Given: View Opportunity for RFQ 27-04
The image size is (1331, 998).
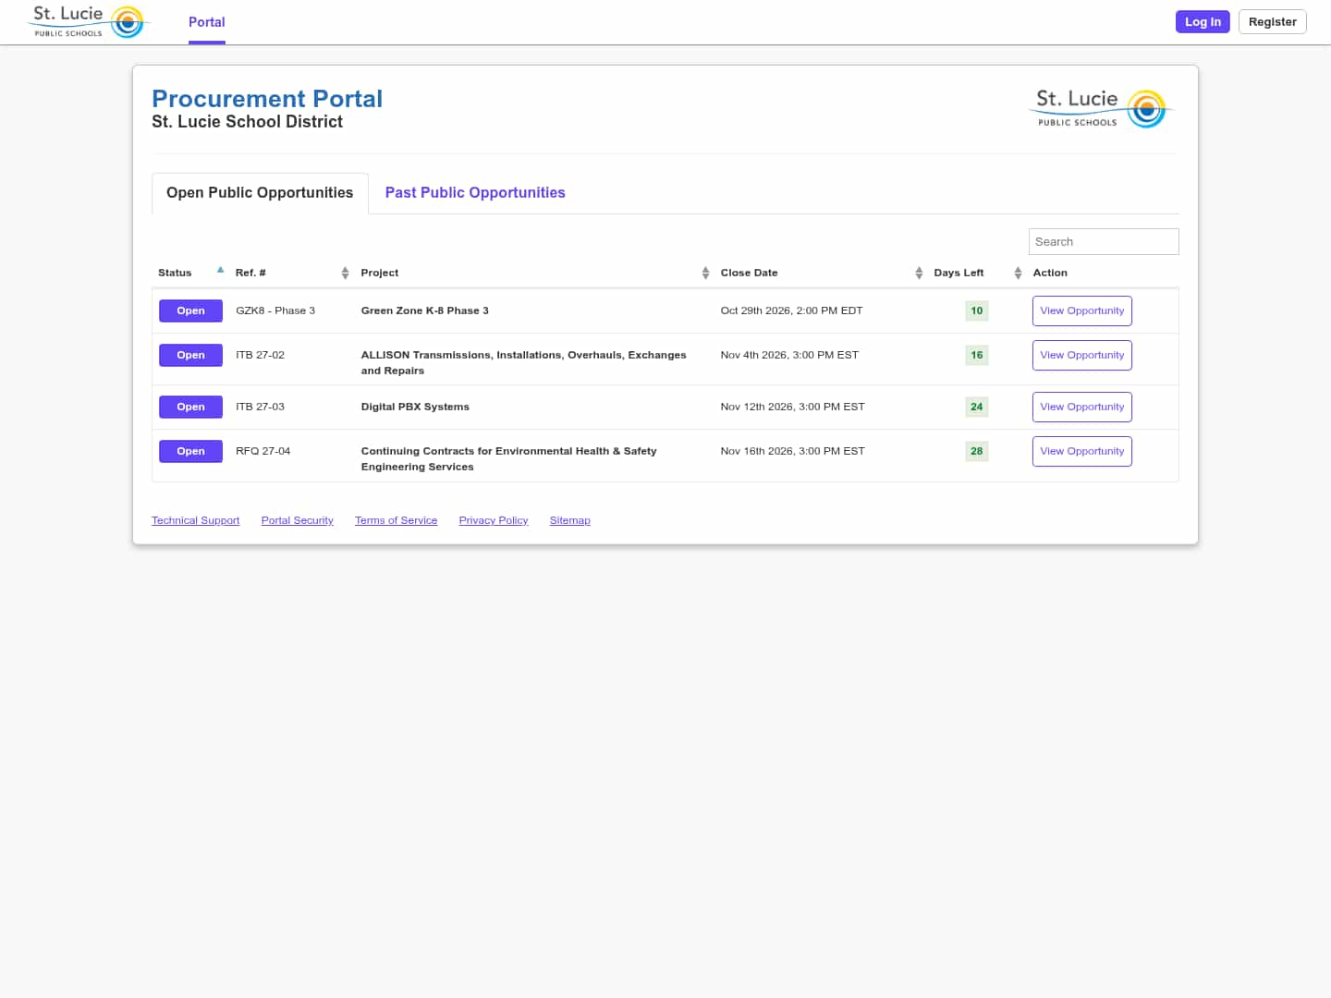Looking at the screenshot, I should [1082, 452].
